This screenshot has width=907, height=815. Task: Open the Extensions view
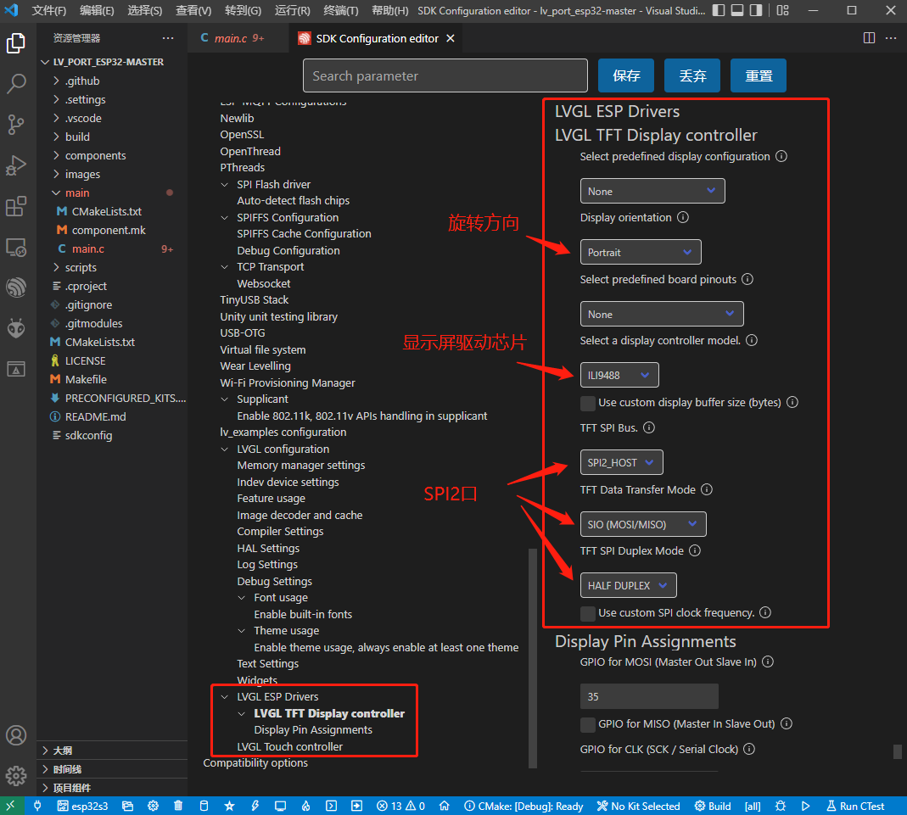pyautogui.click(x=16, y=206)
